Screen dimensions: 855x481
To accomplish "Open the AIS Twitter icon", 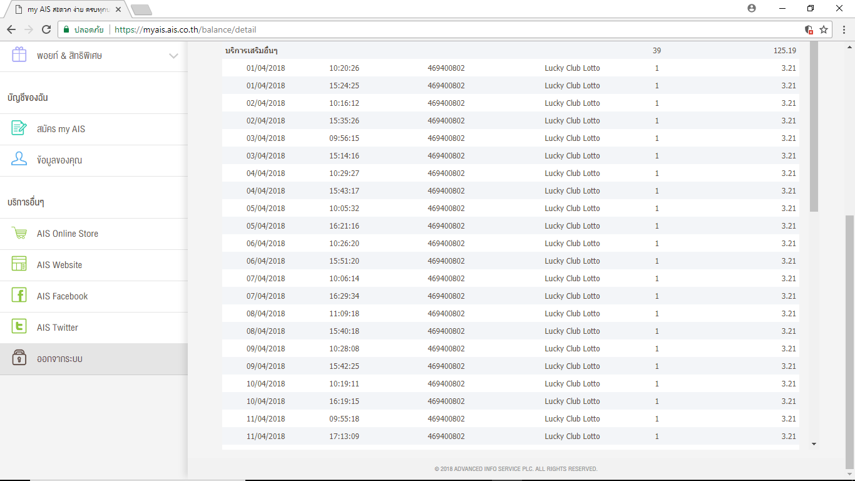I will coord(19,327).
